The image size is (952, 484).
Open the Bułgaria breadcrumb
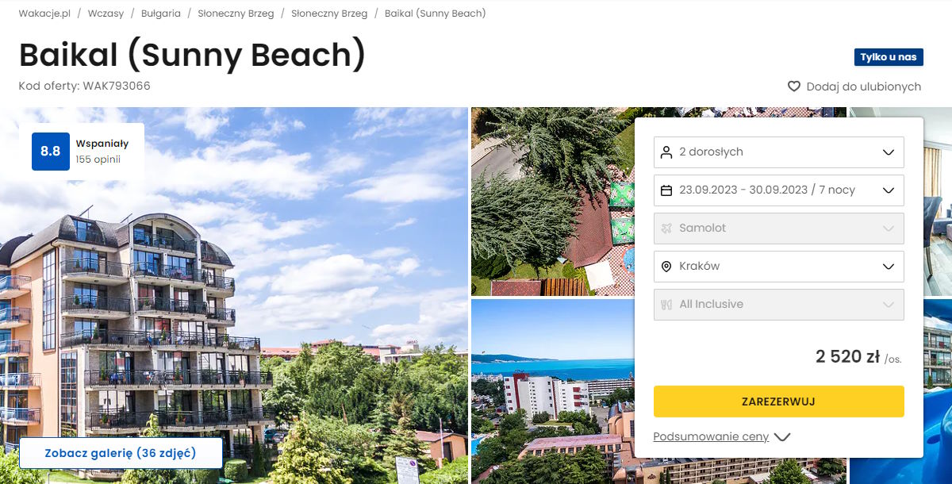(161, 13)
